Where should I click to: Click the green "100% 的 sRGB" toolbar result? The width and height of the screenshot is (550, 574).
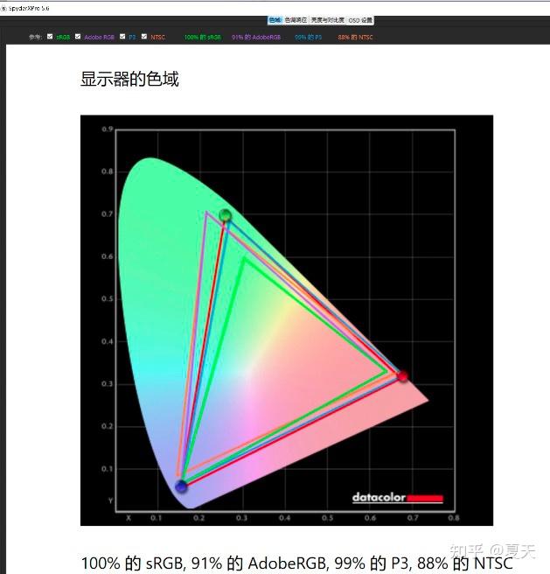[x=202, y=38]
